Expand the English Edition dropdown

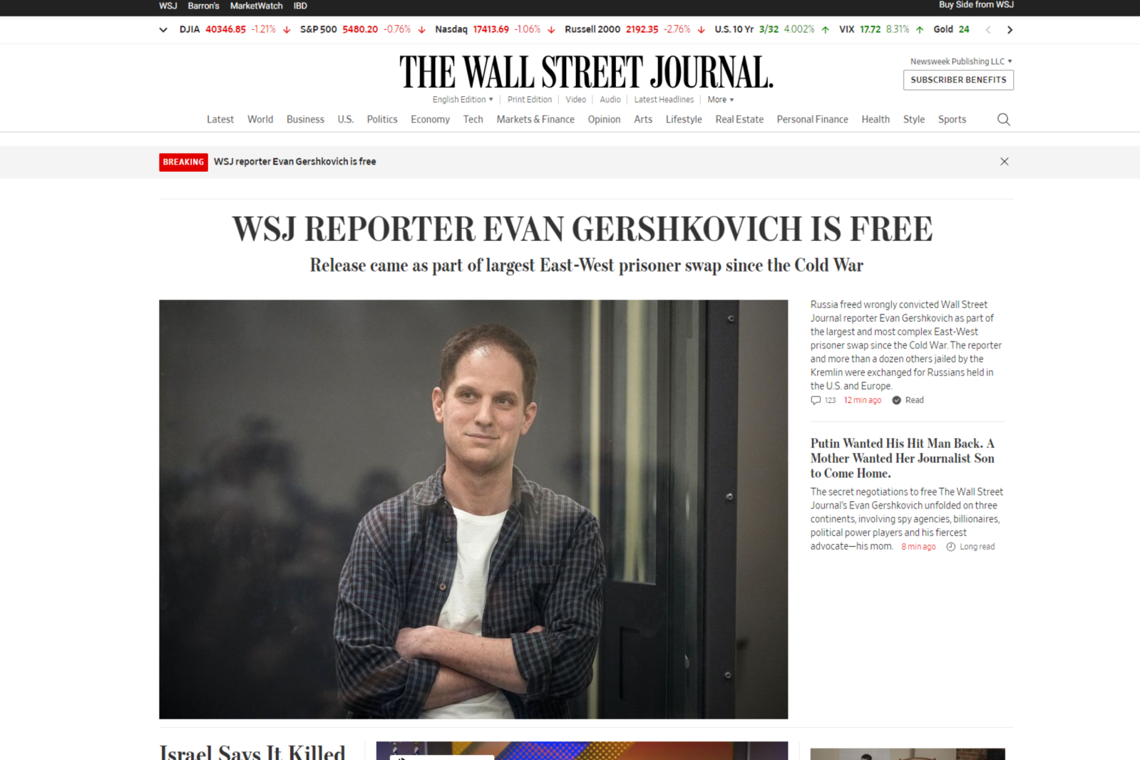(x=463, y=100)
